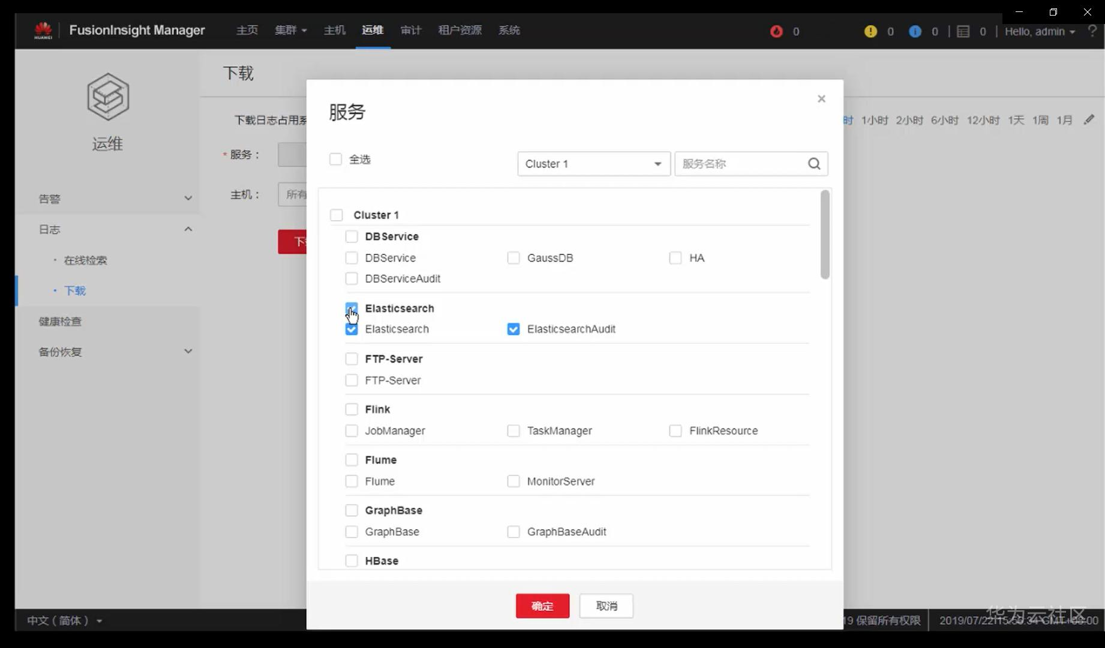This screenshot has height=648, width=1105.
Task: Check the TaskManager checkbox
Action: tap(514, 431)
